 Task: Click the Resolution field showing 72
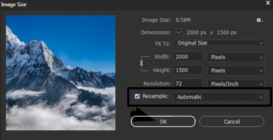[x=188, y=83]
